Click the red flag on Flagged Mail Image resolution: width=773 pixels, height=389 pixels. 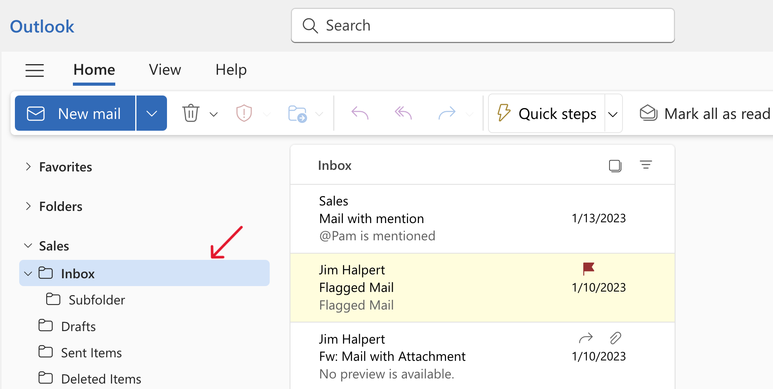click(588, 268)
